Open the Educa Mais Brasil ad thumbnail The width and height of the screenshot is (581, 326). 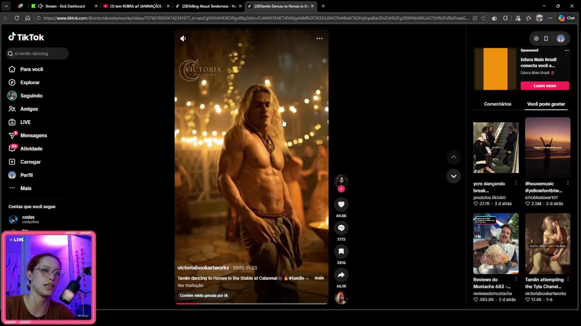click(x=495, y=69)
